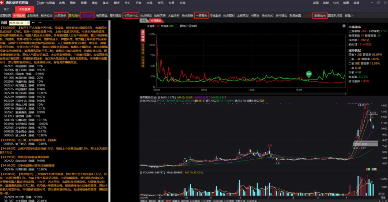
Task: Click the 14:49:00 news headline 化工渝三峡A
Action: click(x=29, y=140)
